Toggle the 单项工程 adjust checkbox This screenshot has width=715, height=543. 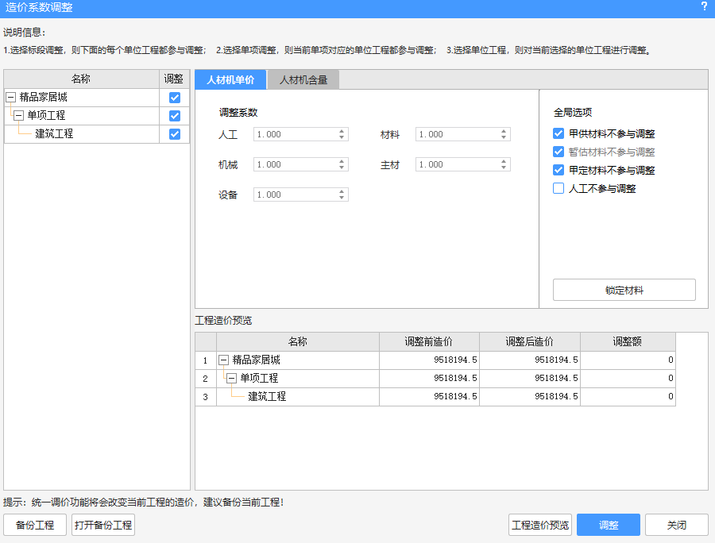click(x=175, y=116)
